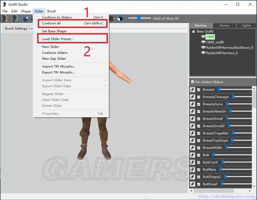Image resolution: width=257 pixels, height=200 pixels.
Task: Select the brush arrow tool icon in toolbar
Action: pyautogui.click(x=26, y=19)
